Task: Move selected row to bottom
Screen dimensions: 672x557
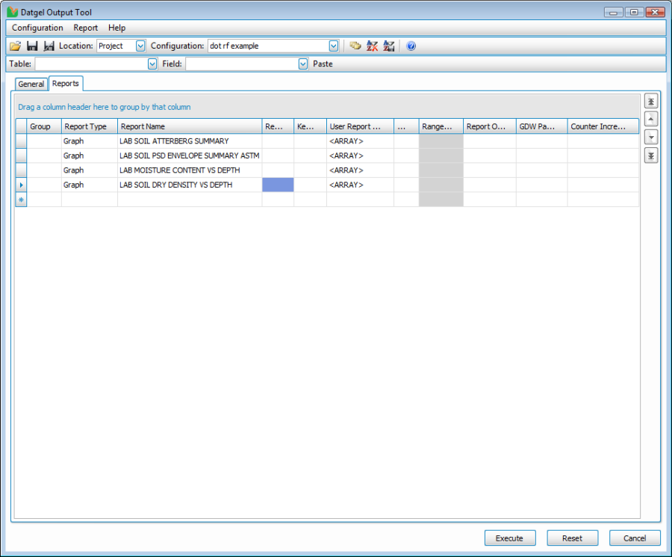Action: point(650,156)
